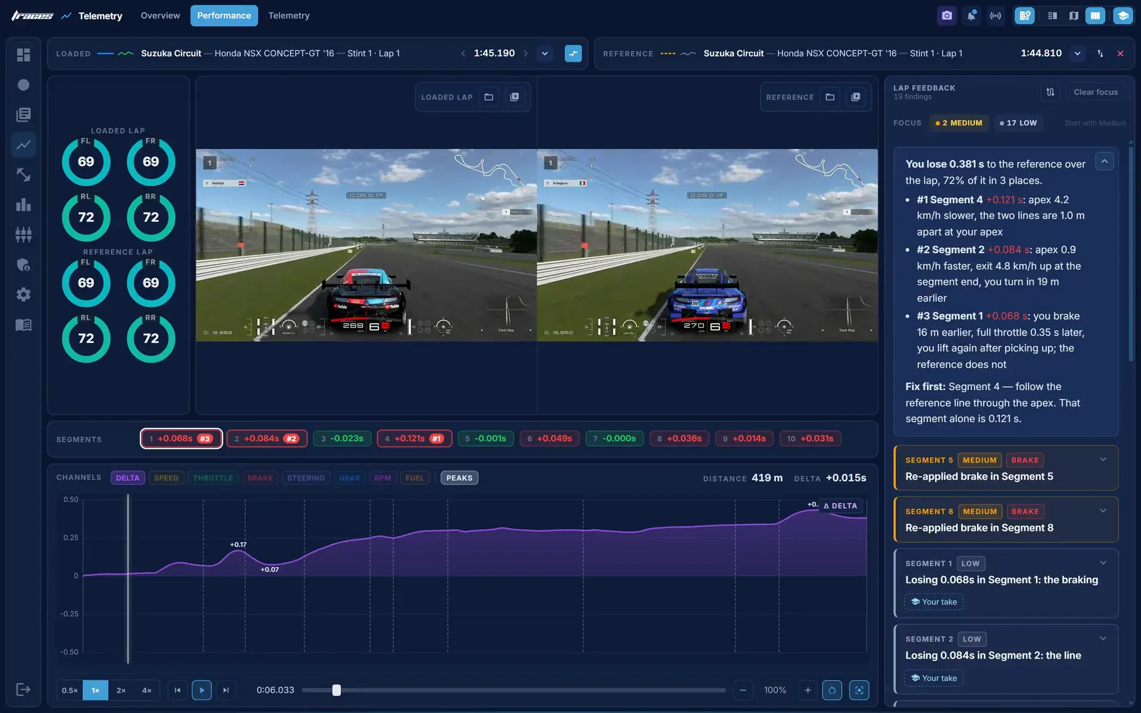The height and width of the screenshot is (713, 1141).
Task: Switch to the Overview tab
Action: (x=160, y=15)
